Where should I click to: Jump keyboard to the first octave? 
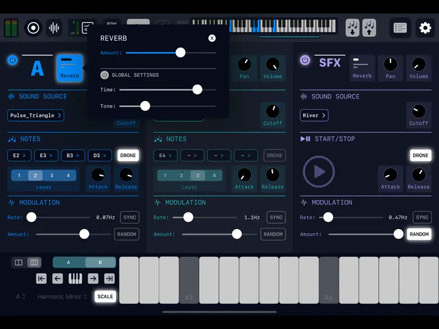click(x=41, y=278)
